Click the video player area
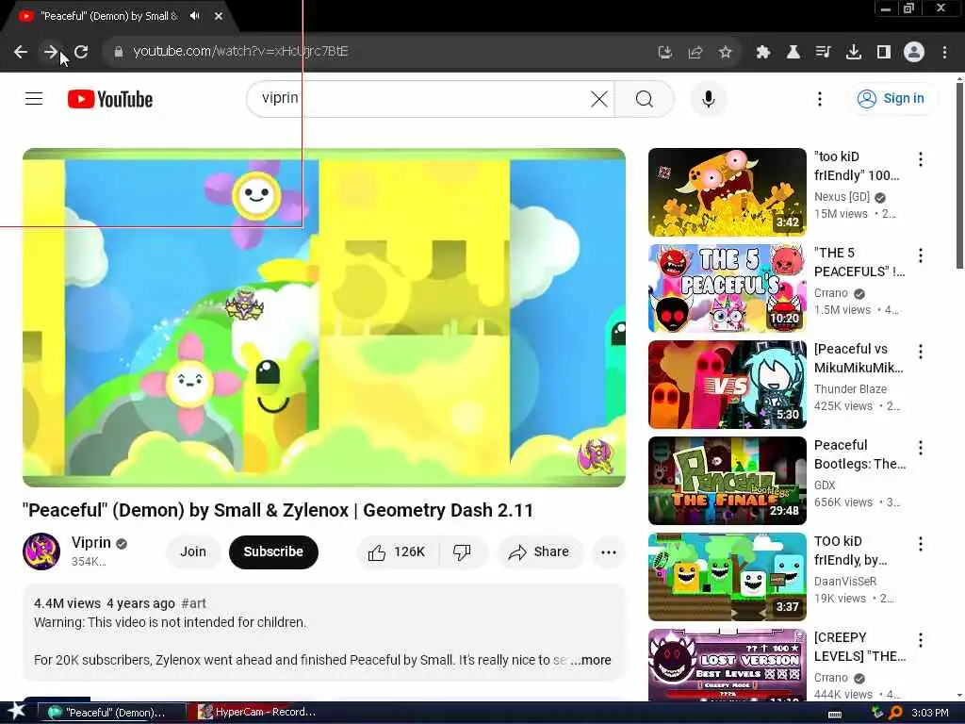Image resolution: width=965 pixels, height=724 pixels. 324,317
